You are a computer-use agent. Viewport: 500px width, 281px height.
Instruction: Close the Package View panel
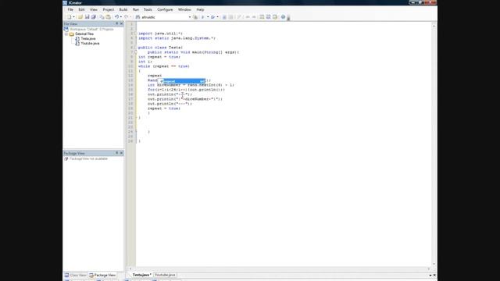pyautogui.click(x=121, y=153)
